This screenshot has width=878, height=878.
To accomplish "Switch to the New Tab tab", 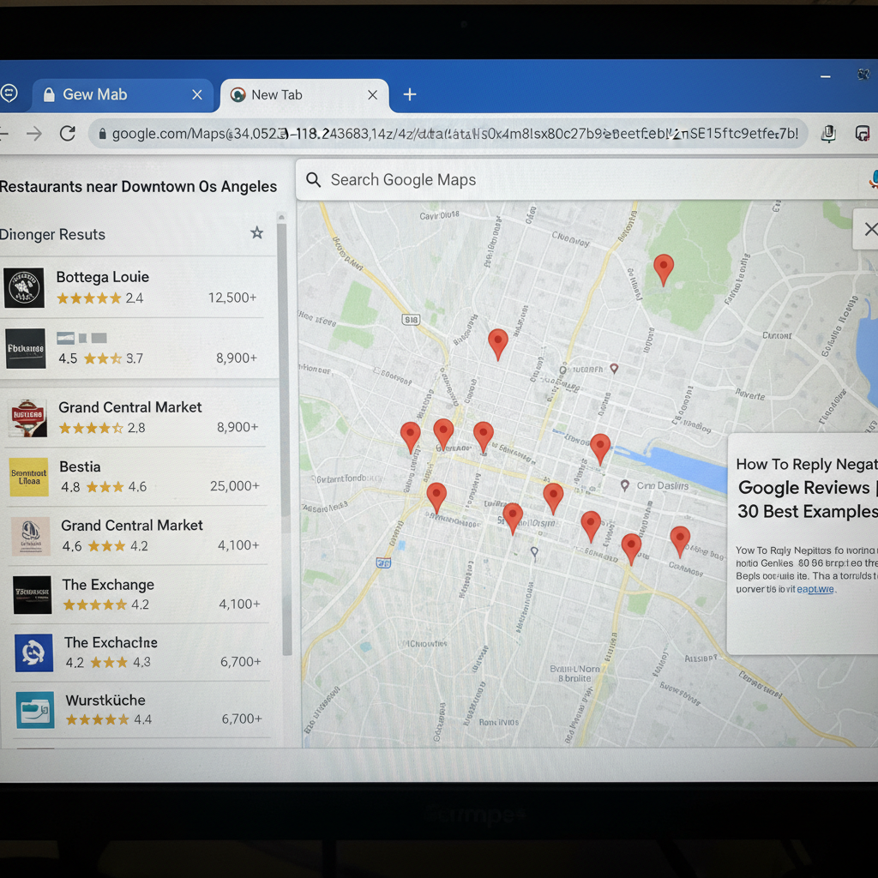I will 304,95.
